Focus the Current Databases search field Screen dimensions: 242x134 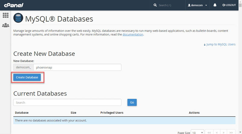click(x=67, y=102)
